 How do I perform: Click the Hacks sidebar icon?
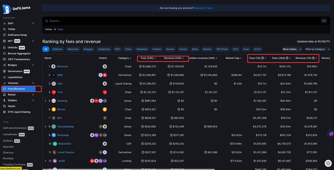coord(4,106)
